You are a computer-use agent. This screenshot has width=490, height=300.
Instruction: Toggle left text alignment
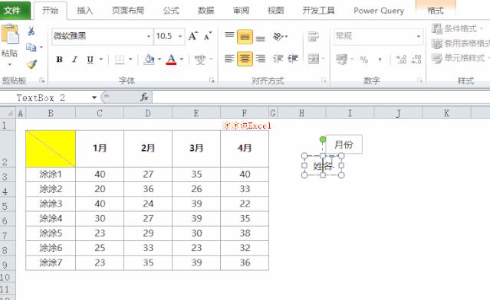point(229,59)
